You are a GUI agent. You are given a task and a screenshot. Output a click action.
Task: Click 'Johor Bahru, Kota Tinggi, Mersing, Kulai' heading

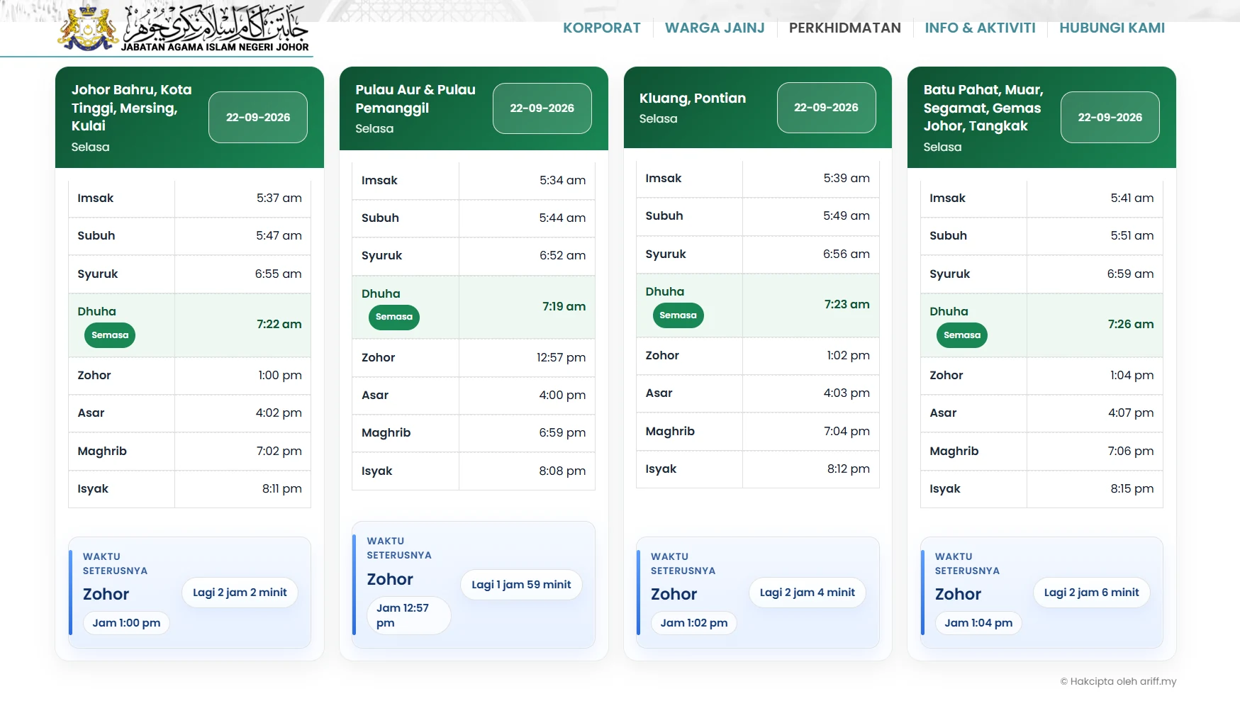pos(132,108)
